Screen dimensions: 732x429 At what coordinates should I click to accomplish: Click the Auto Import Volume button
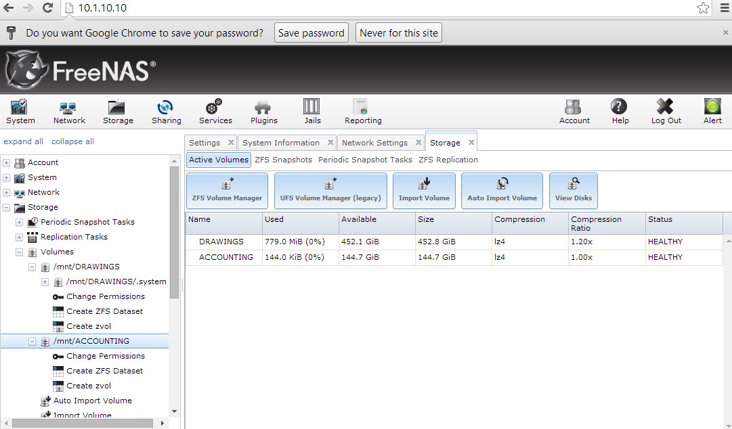pyautogui.click(x=502, y=191)
